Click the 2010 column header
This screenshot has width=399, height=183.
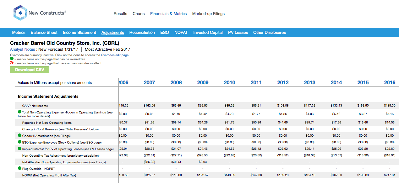[229, 82]
